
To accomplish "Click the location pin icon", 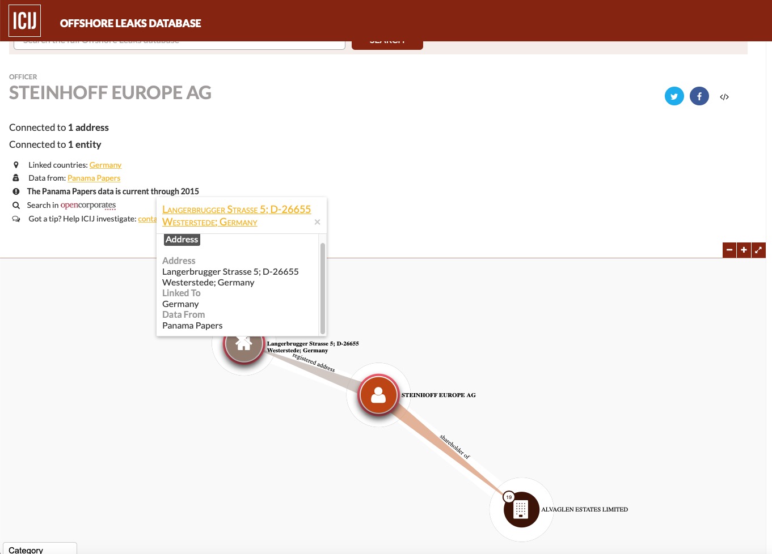I will tap(16, 165).
